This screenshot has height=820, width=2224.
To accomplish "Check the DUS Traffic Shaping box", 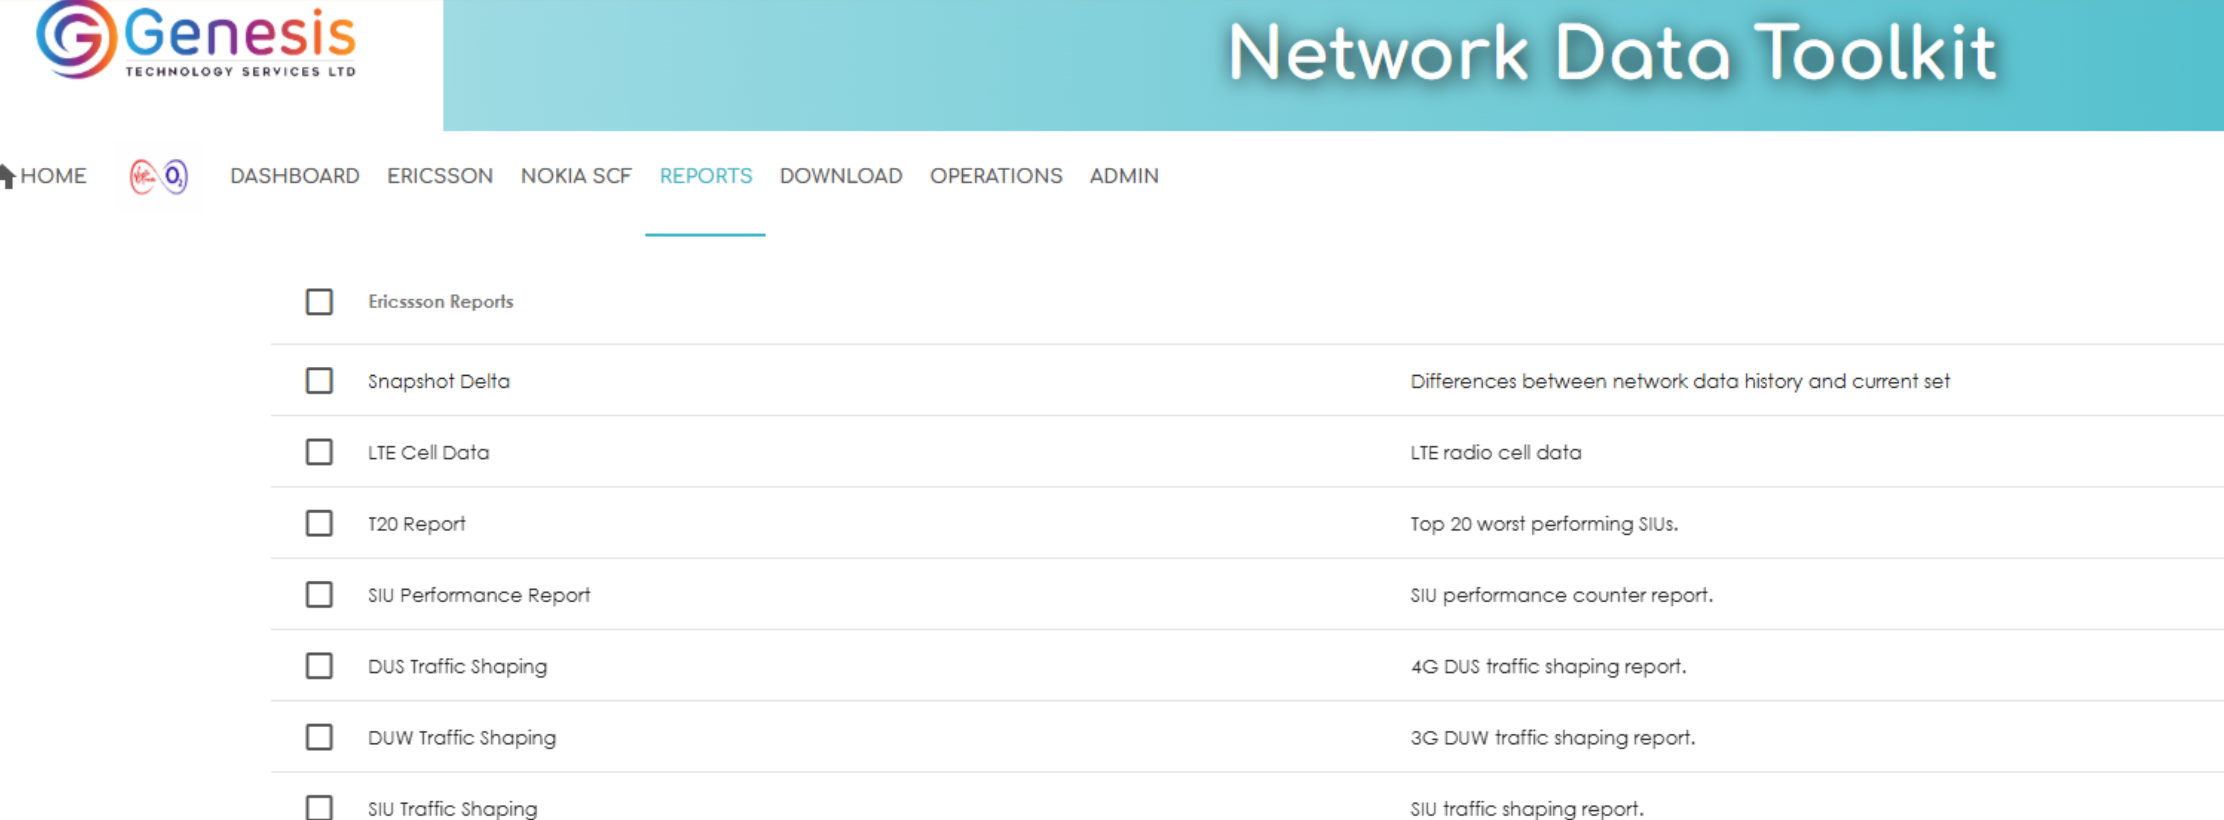I will coord(319,665).
